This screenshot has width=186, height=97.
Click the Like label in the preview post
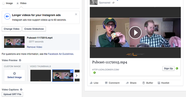pyautogui.click(x=96, y=83)
